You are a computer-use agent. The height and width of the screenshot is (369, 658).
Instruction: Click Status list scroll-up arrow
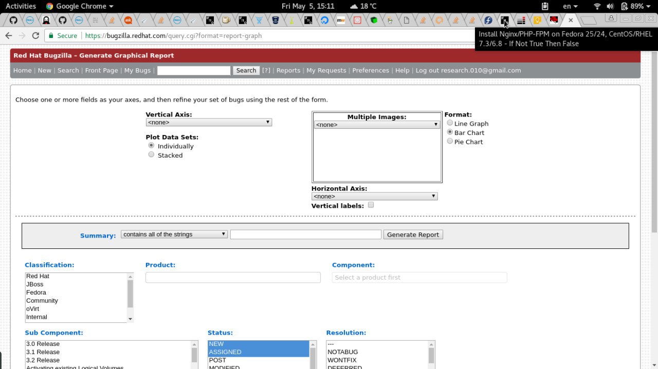[313, 344]
